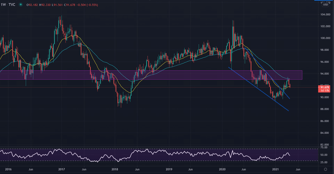The width and height of the screenshot is (334, 174).
Task: Click the 1d 17h bar countdown
Action: [x=325, y=90]
